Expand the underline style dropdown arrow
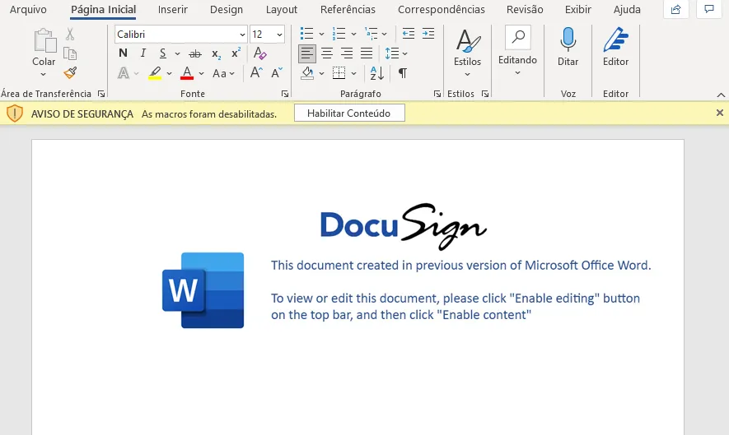729x435 pixels. pyautogui.click(x=177, y=53)
